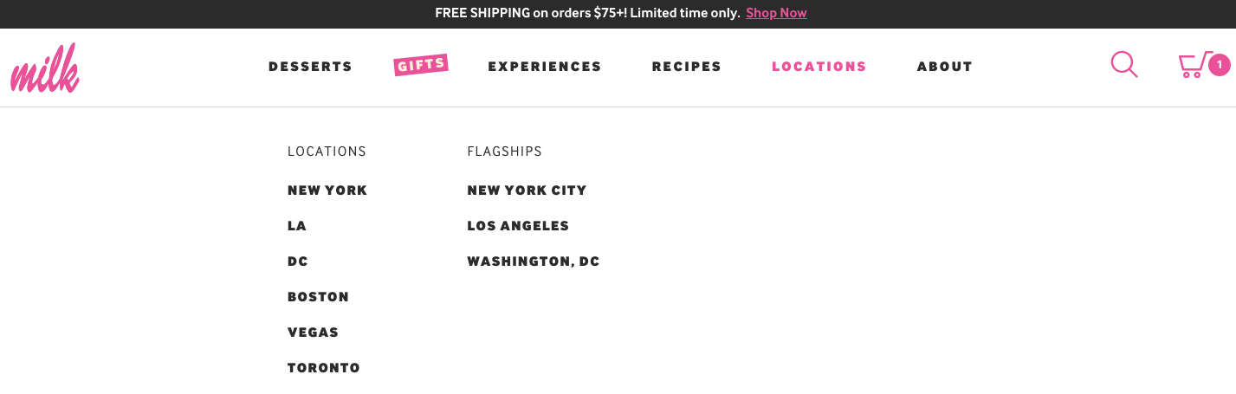The height and width of the screenshot is (394, 1236).
Task: Go to Boston location
Action: pyautogui.click(x=318, y=297)
